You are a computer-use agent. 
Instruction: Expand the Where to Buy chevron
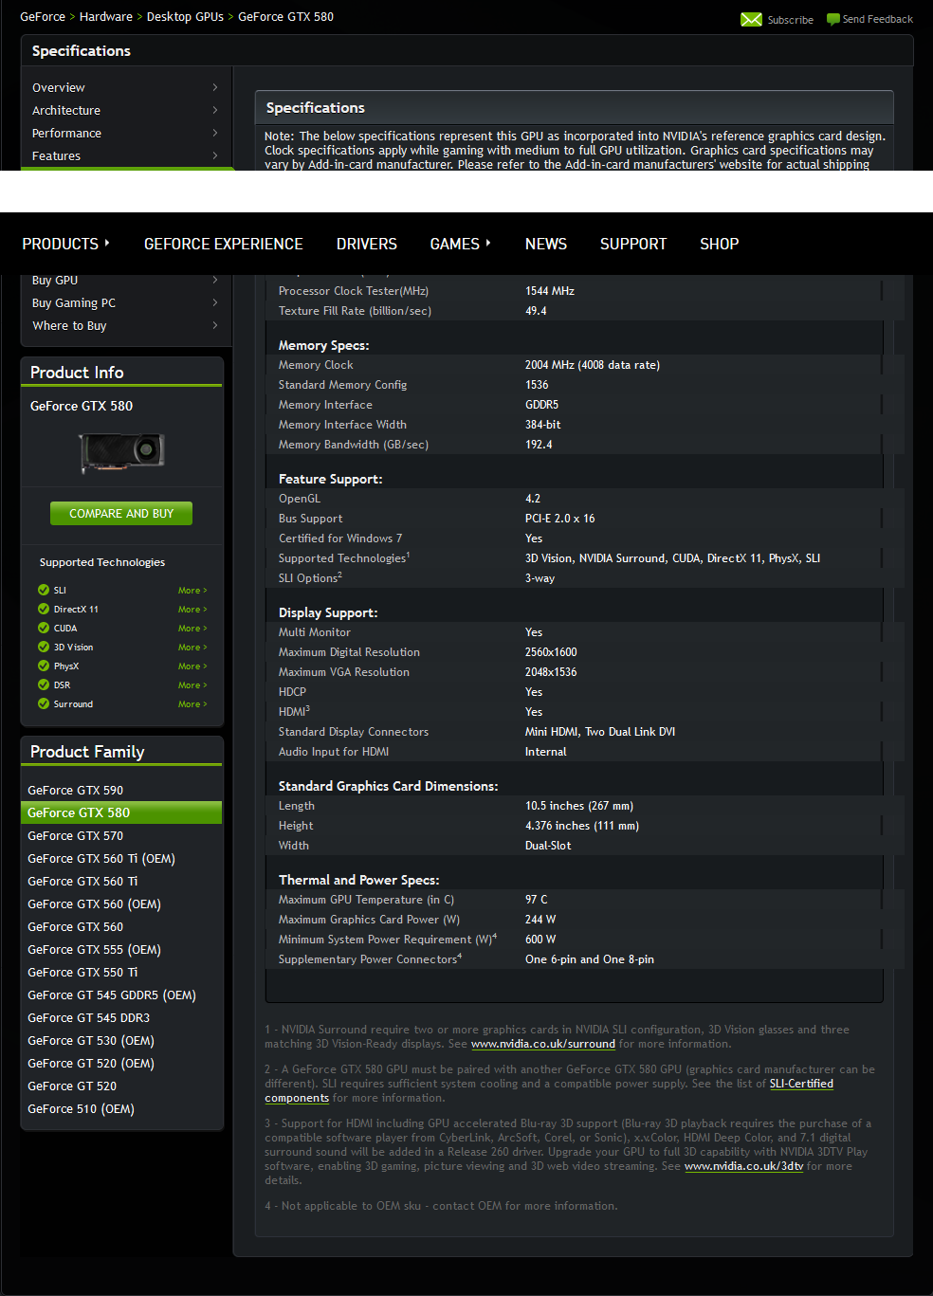216,325
